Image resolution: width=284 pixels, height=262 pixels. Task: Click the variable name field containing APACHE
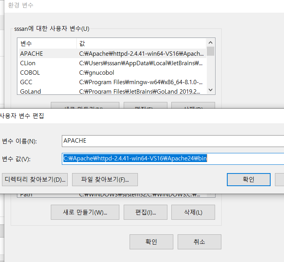pyautogui.click(x=173, y=141)
